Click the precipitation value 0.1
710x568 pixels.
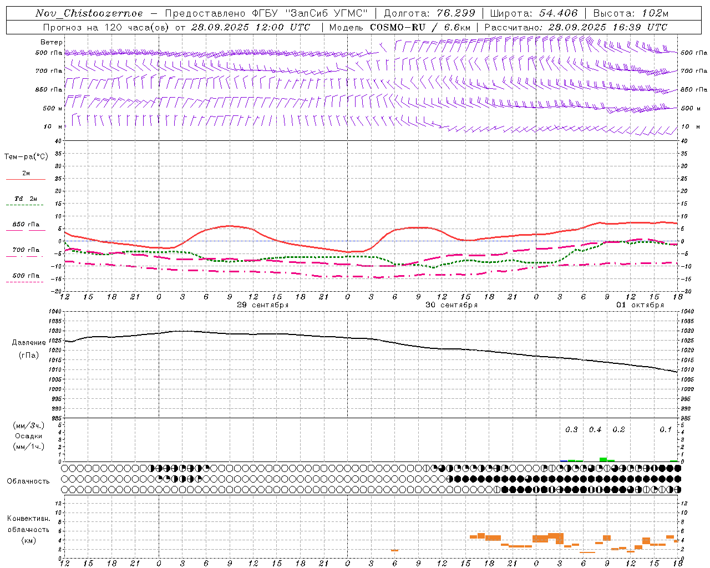click(666, 430)
